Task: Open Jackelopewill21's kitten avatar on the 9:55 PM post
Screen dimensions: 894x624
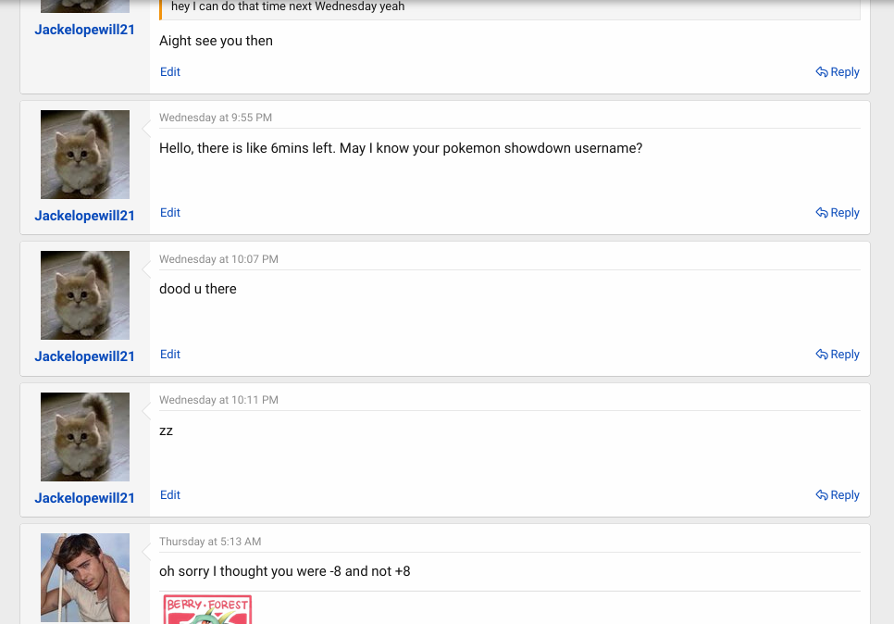Action: pos(84,154)
